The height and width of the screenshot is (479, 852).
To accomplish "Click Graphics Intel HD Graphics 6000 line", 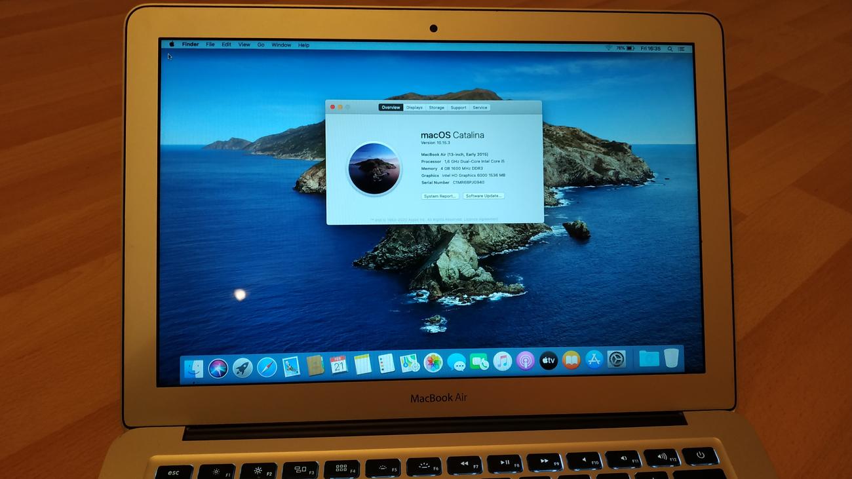I will (x=463, y=176).
